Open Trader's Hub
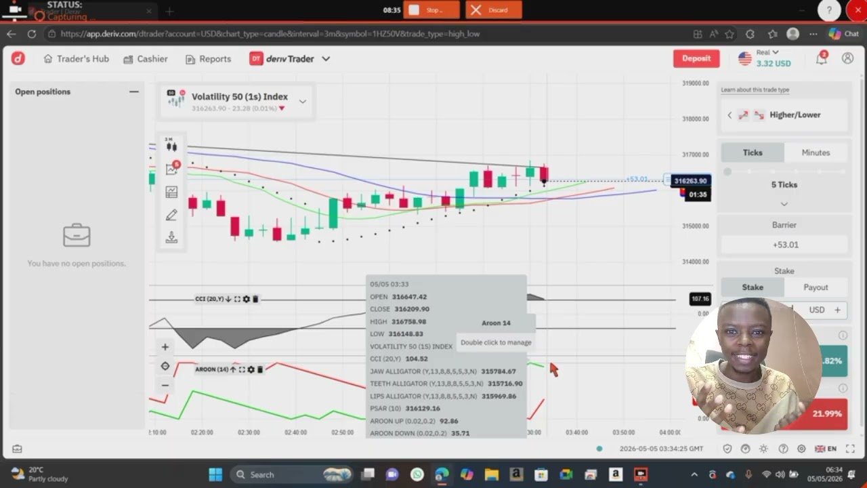 [76, 59]
